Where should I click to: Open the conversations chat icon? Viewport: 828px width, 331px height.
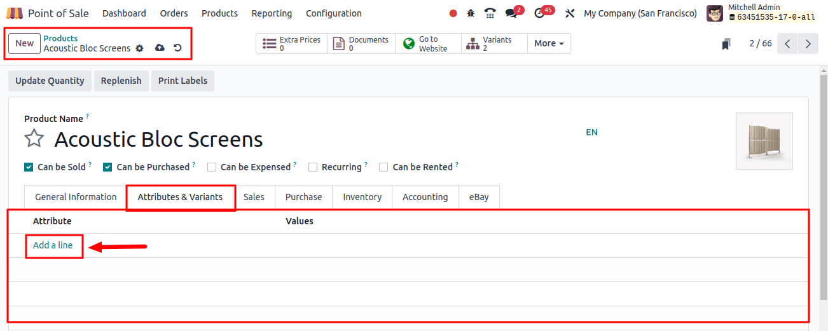[511, 13]
